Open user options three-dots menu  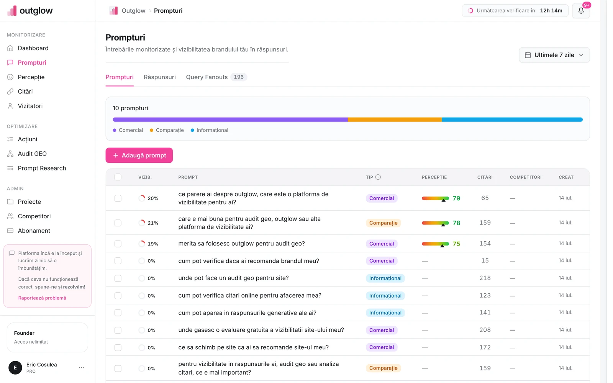coord(81,368)
